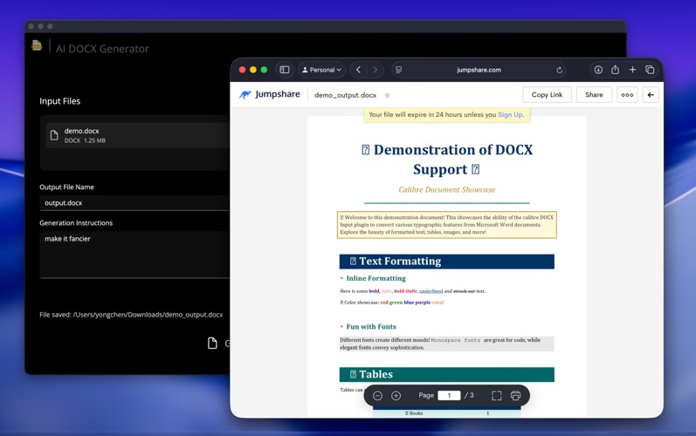
Task: Click the demo_output.docx file name
Action: 345,95
